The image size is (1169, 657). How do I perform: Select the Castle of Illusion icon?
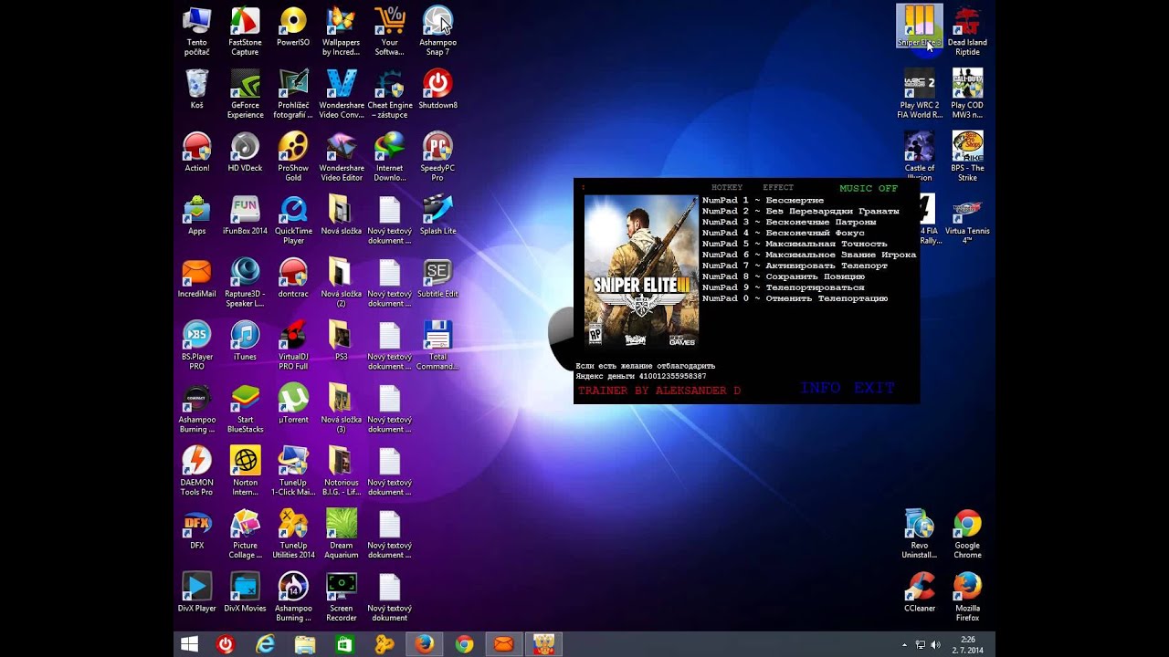pyautogui.click(x=919, y=156)
